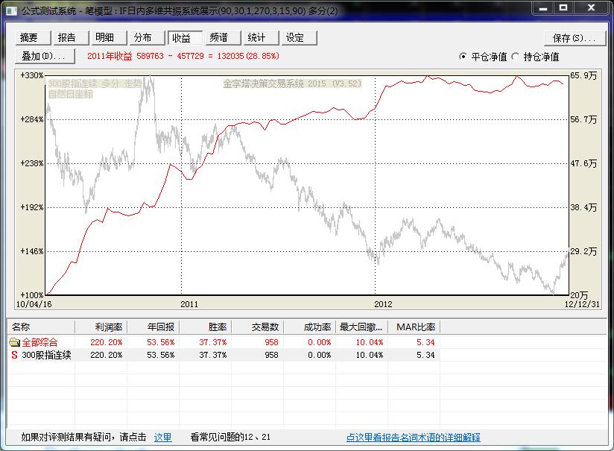Click the 12/12/31 end date label
This screenshot has width=614, height=451.
(582, 304)
